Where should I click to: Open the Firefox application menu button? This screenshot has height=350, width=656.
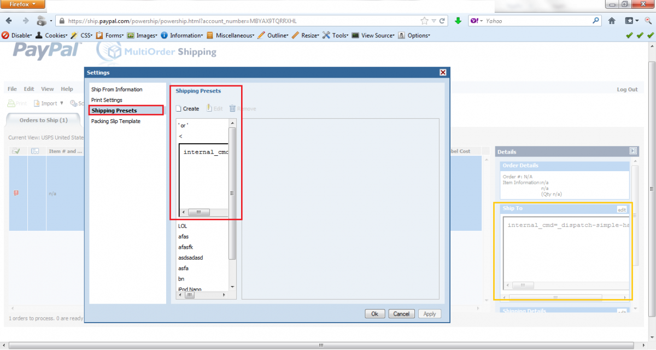tap(23, 4)
